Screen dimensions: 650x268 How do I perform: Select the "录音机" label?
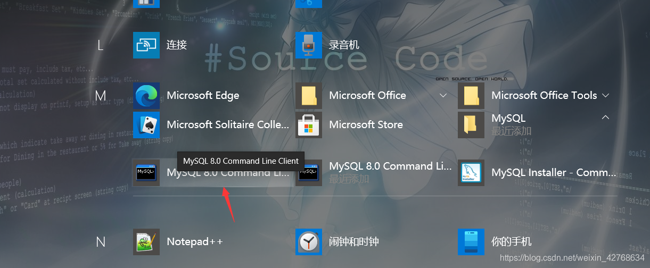pyautogui.click(x=344, y=45)
